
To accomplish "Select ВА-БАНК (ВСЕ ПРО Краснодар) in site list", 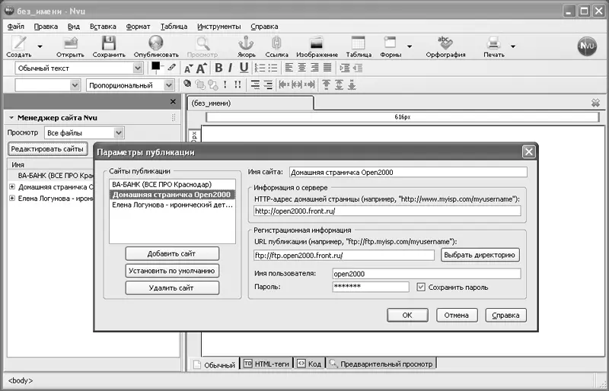I will 172,184.
